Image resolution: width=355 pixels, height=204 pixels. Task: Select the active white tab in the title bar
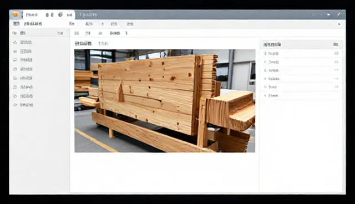pyautogui.click(x=49, y=15)
